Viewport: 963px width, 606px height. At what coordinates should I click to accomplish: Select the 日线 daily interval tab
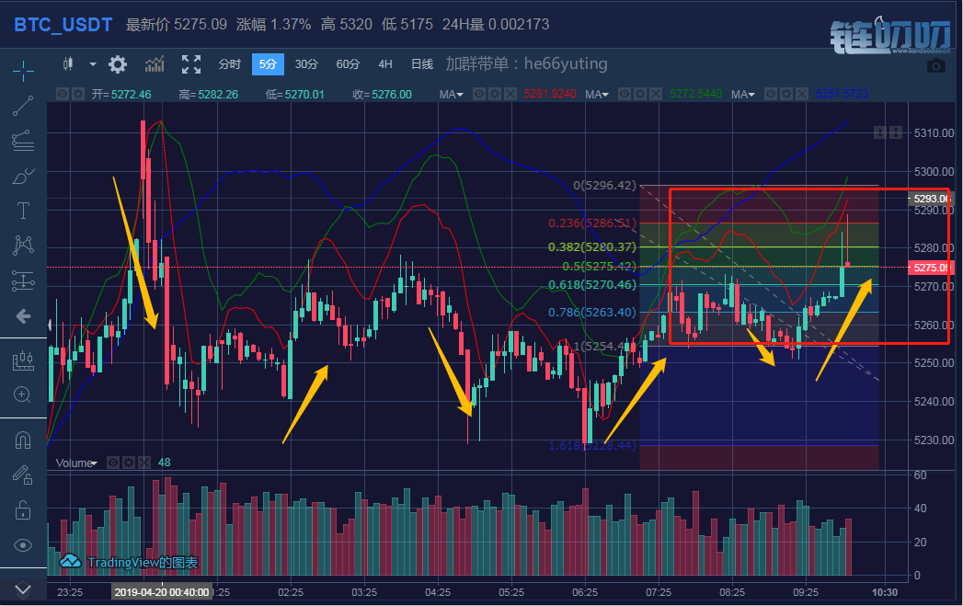(x=422, y=63)
